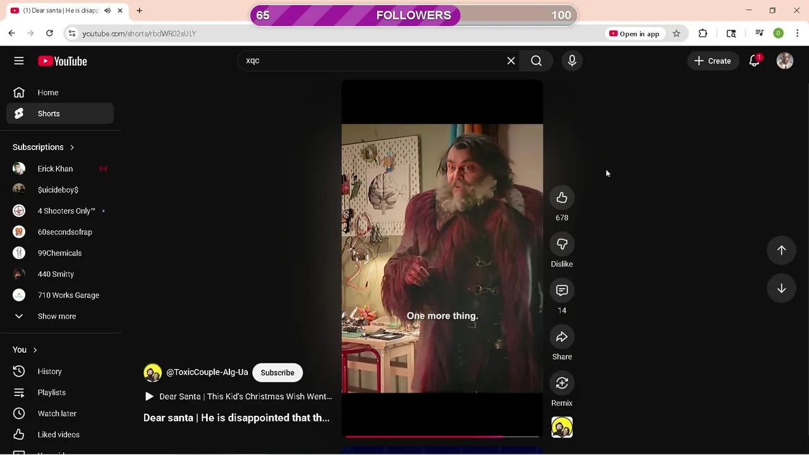Open the sound thumbnail below Remix
The width and height of the screenshot is (809, 455).
coord(562,427)
